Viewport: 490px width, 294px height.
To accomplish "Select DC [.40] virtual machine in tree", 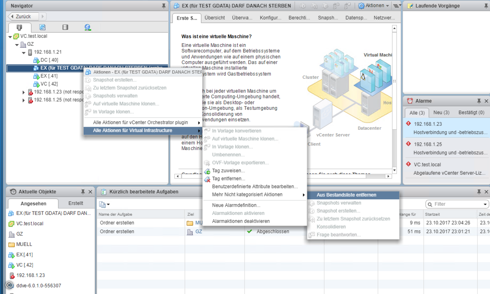I will tap(49, 60).
